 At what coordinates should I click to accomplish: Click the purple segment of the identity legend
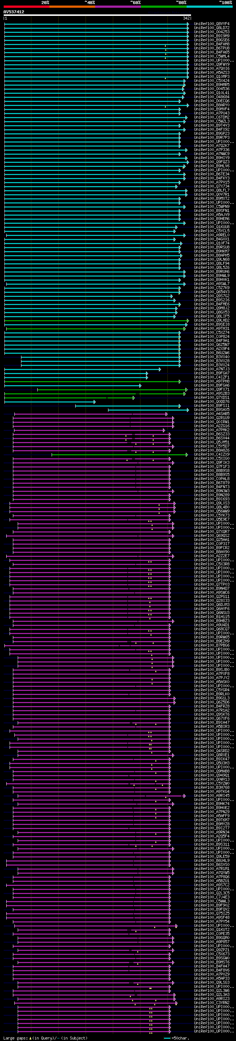point(118,7)
